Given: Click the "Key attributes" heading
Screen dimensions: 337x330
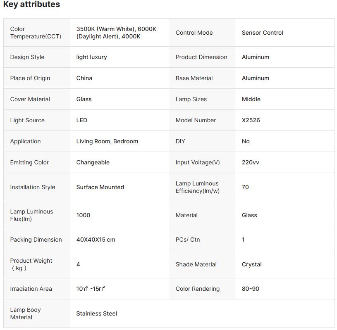Looking at the screenshot, I should click(31, 5).
